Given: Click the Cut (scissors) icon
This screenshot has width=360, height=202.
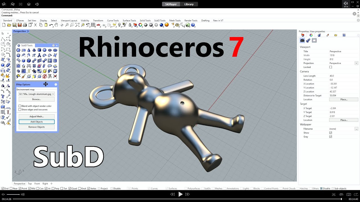Looking at the screenshot, I should click(x=35, y=25).
